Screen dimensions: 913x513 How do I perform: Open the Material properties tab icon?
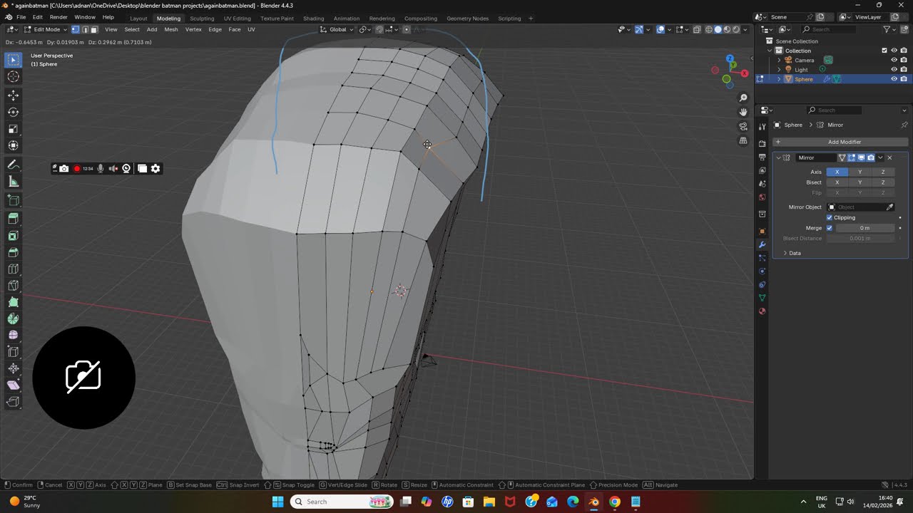click(x=762, y=311)
